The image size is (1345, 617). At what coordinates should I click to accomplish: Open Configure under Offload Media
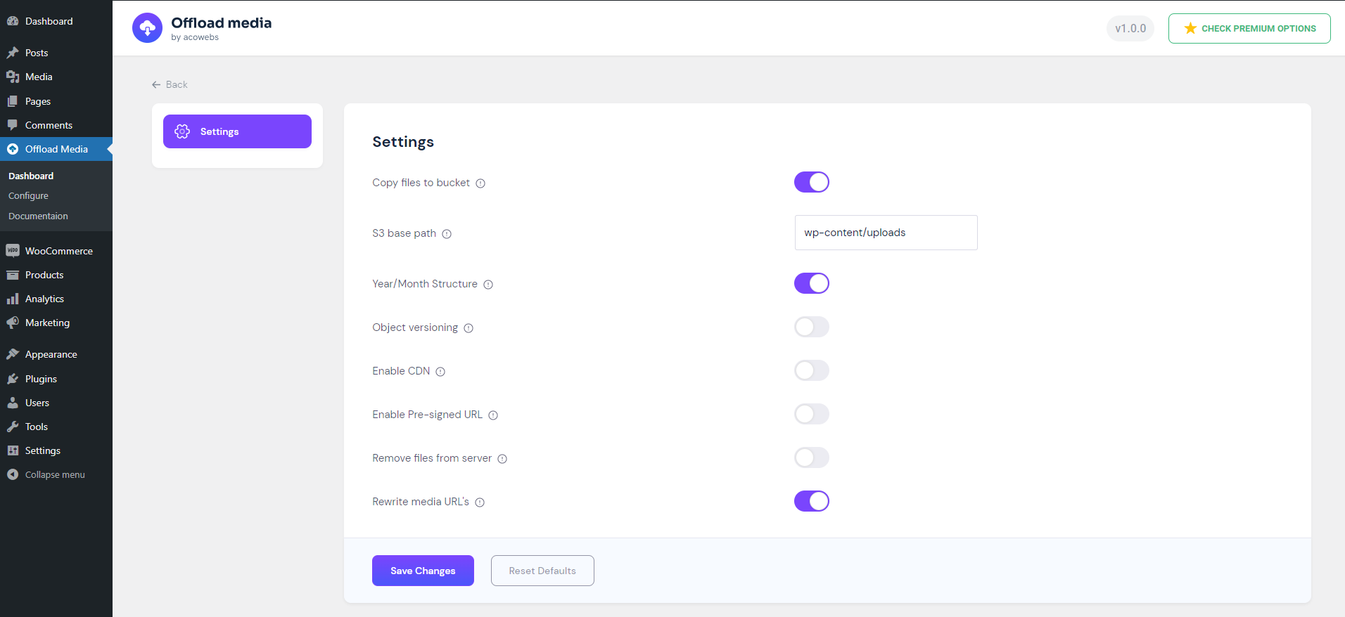(28, 196)
